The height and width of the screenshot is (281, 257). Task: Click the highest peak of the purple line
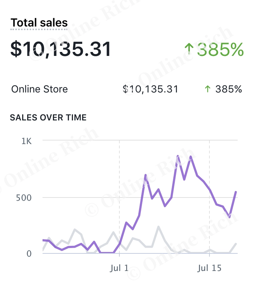pyautogui.click(x=178, y=156)
